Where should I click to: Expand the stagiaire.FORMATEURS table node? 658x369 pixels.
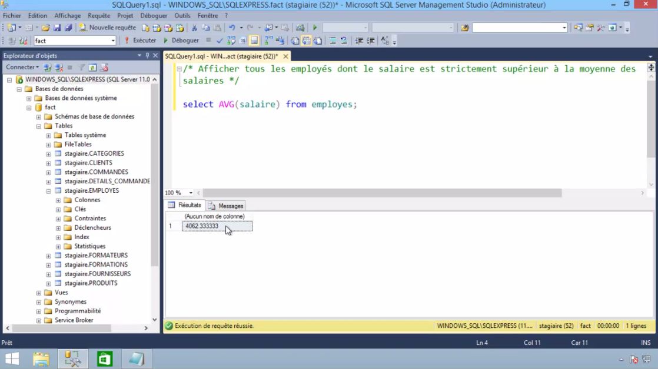[48, 255]
